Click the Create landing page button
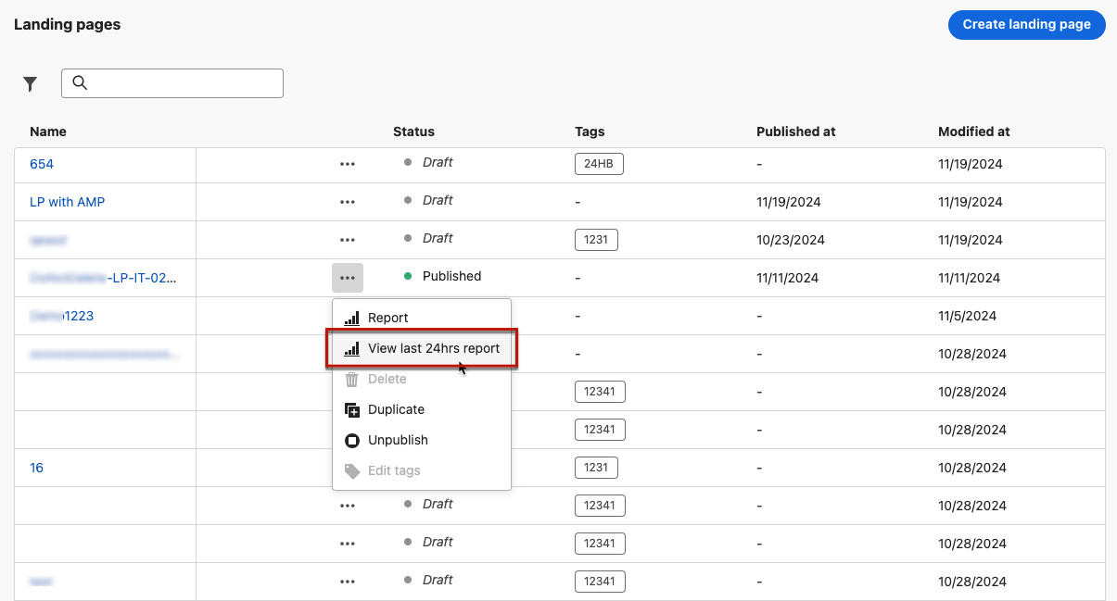Screen dimensions: 1117x601 (x=1026, y=25)
